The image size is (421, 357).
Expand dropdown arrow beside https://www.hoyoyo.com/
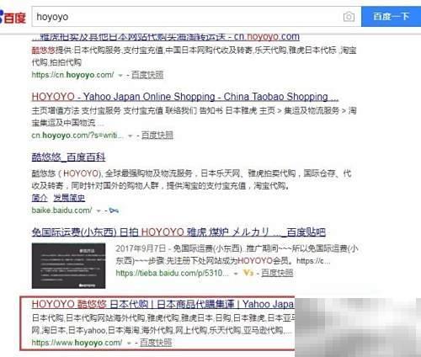pyautogui.click(x=129, y=344)
